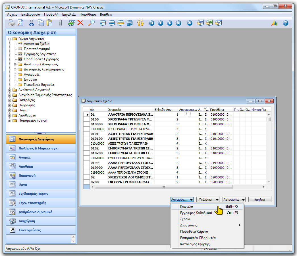The height and width of the screenshot is (256, 297).
Task: Click the navigation pane scroll-down arrow
Action: pyautogui.click(x=74, y=241)
